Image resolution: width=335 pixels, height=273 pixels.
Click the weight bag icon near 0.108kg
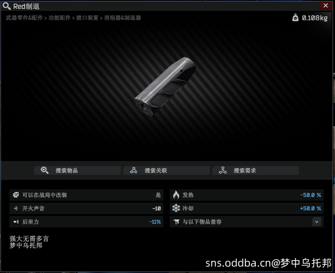295,17
